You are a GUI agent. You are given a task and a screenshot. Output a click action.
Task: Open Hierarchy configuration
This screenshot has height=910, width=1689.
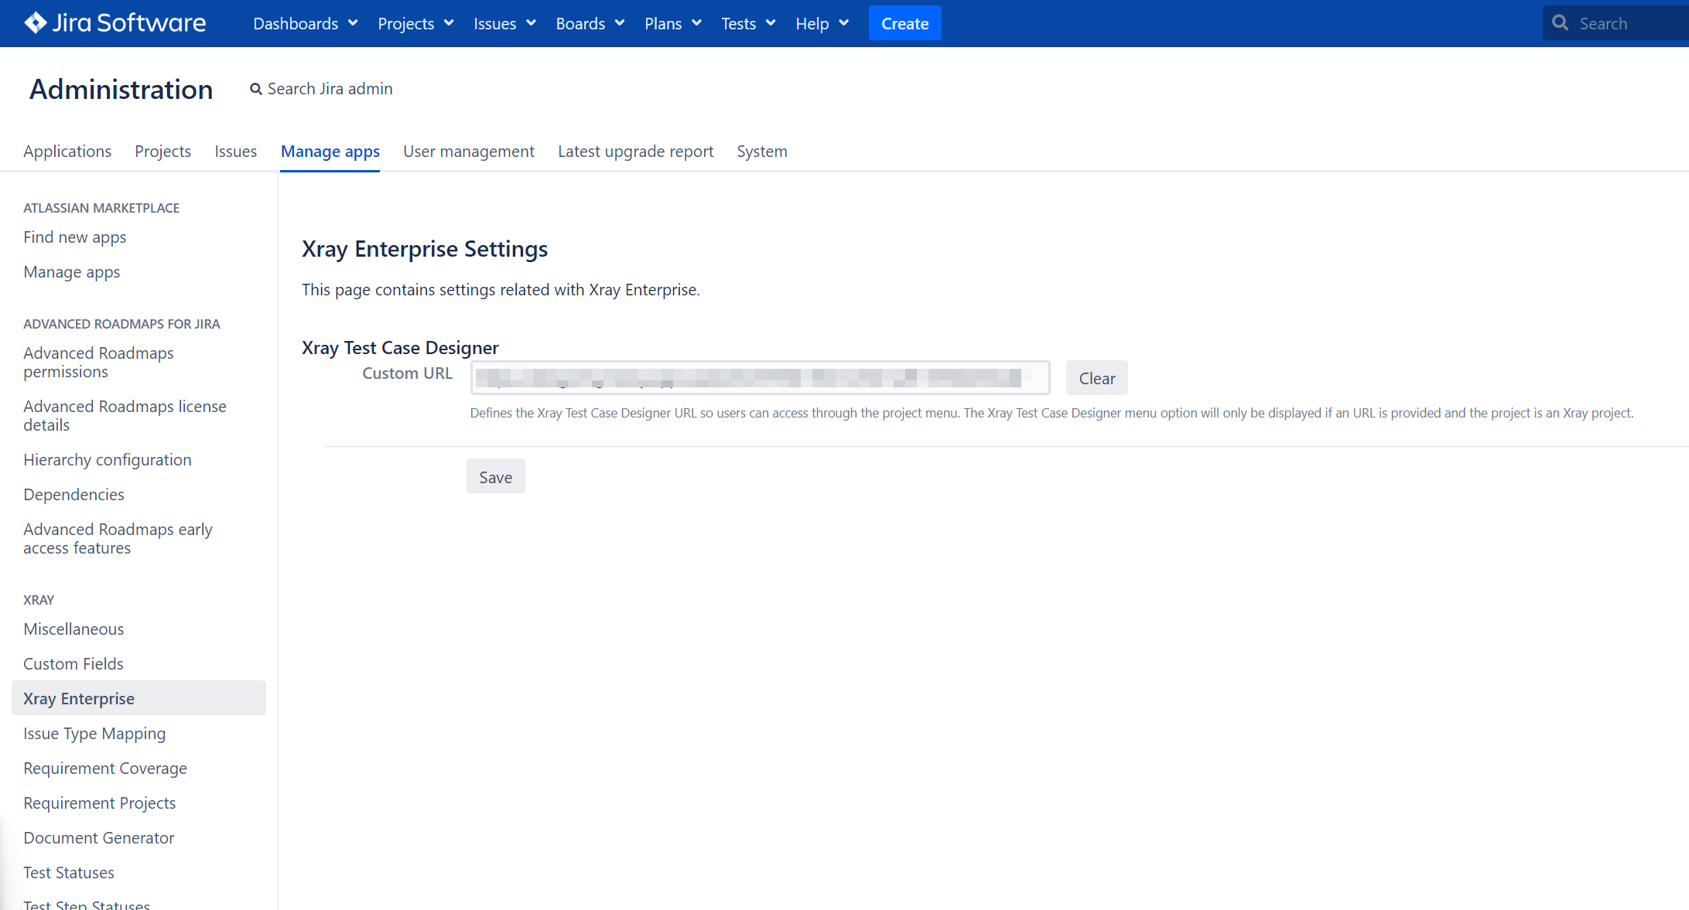point(107,460)
